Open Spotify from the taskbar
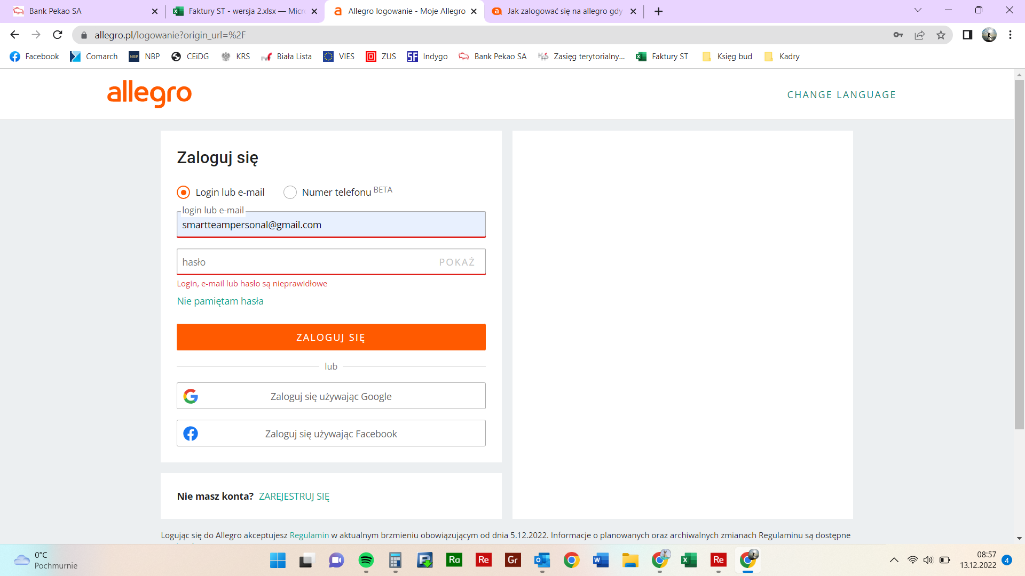The width and height of the screenshot is (1025, 576). (x=366, y=560)
